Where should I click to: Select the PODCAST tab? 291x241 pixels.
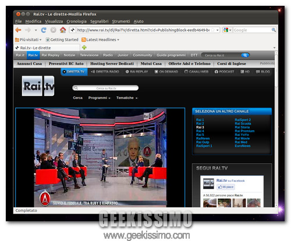tap(224, 71)
